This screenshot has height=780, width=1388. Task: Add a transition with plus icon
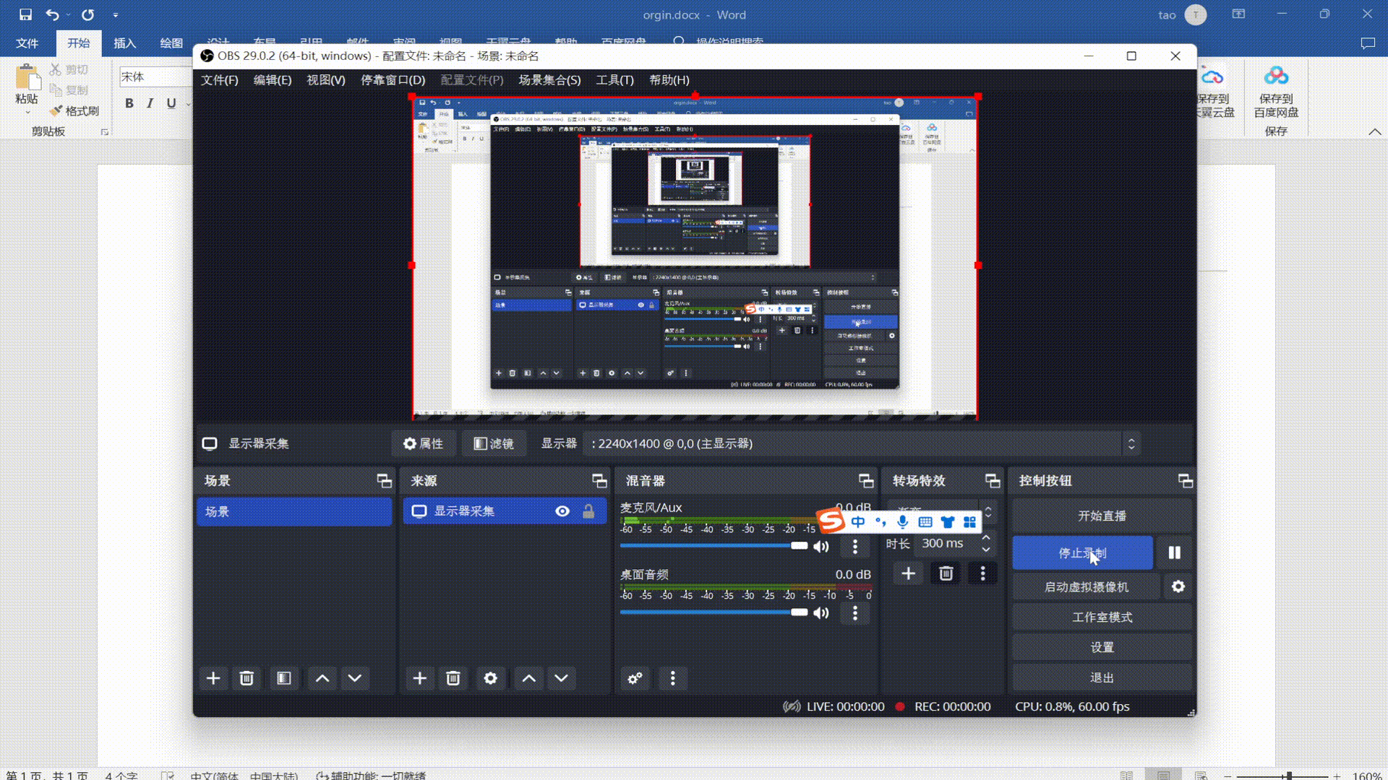[909, 573]
